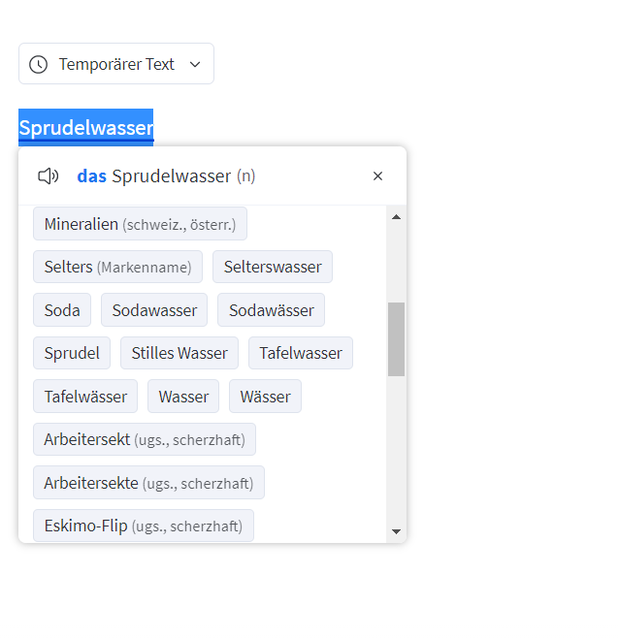Click the synonym list scrollbar thumb

pos(396,339)
